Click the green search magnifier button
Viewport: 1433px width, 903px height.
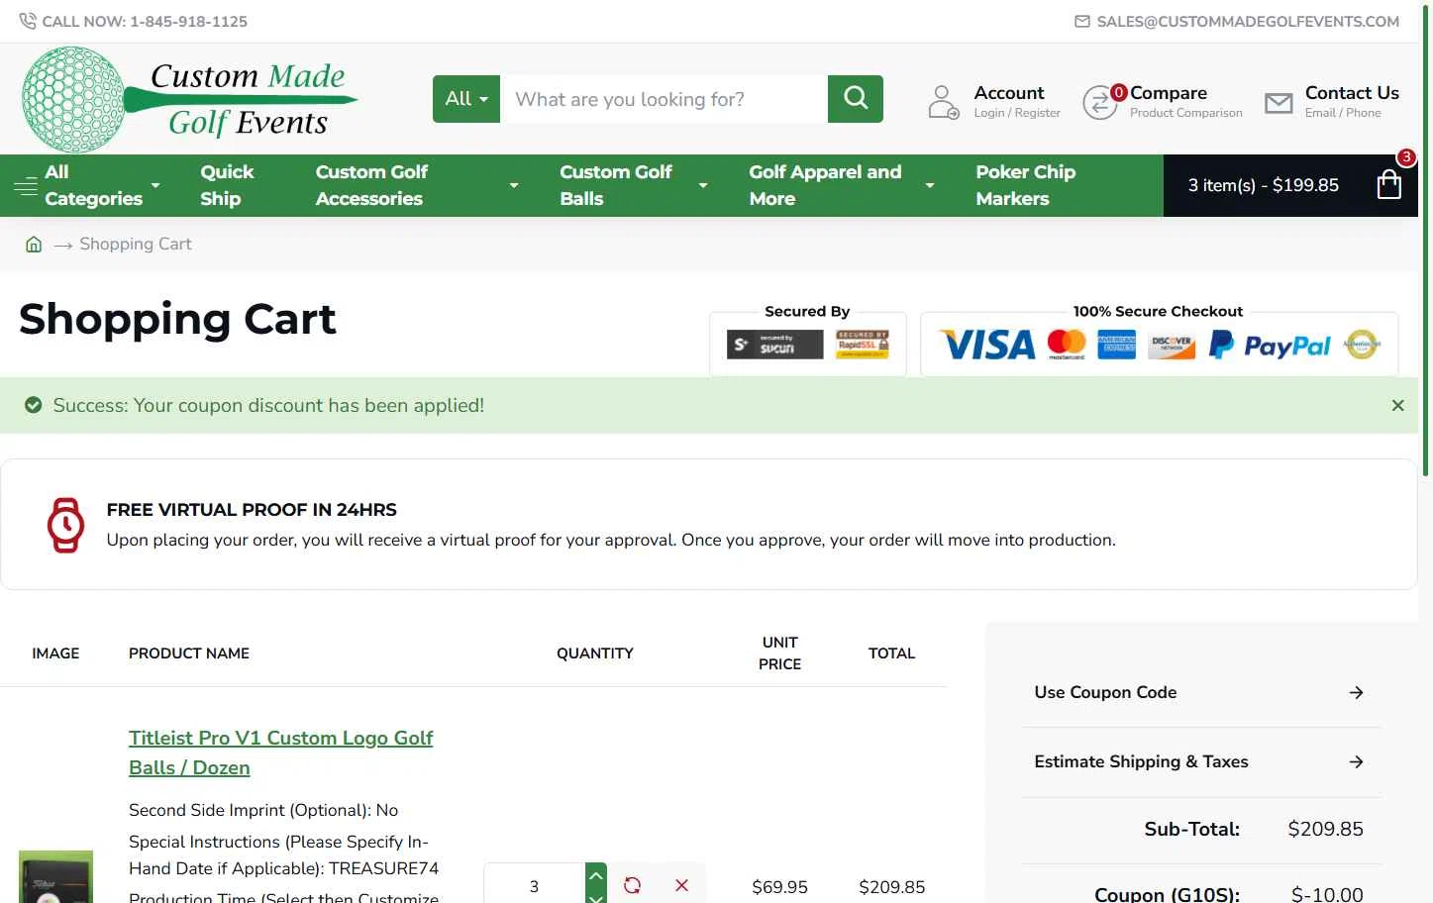pos(856,99)
